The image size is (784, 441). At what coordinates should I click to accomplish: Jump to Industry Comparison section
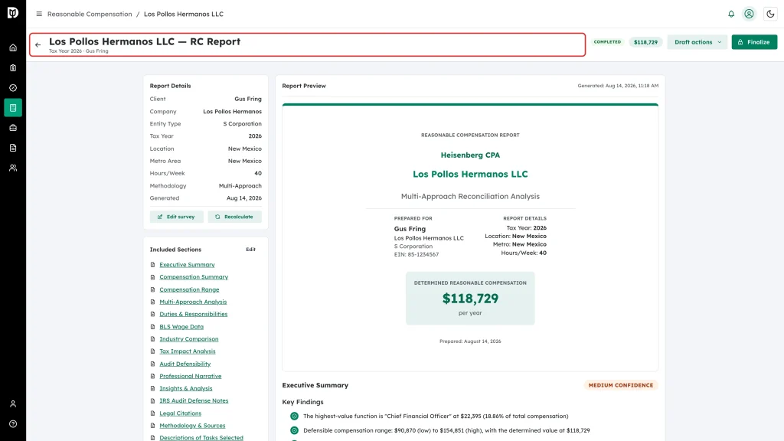[189, 339]
